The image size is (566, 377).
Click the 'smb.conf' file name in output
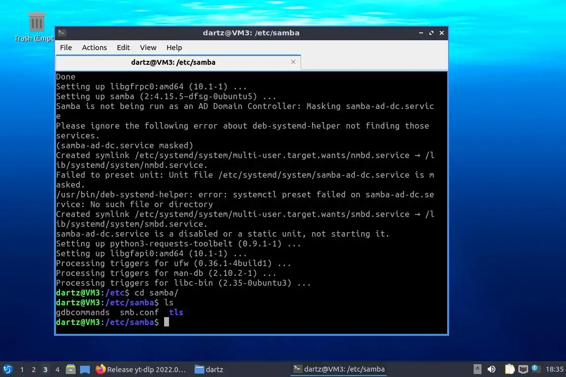(x=140, y=312)
